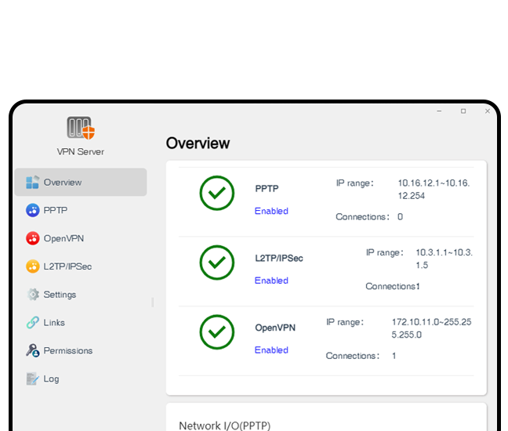508x431 pixels.
Task: Select the Overview sidebar icon
Action: click(x=32, y=183)
